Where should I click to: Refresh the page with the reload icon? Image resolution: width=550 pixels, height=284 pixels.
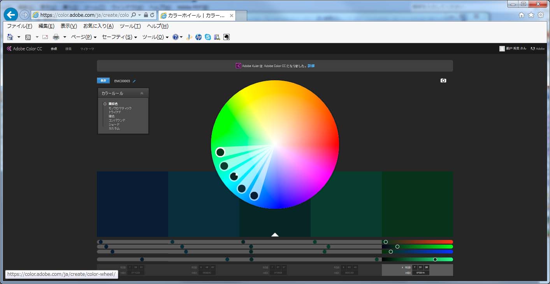click(152, 15)
